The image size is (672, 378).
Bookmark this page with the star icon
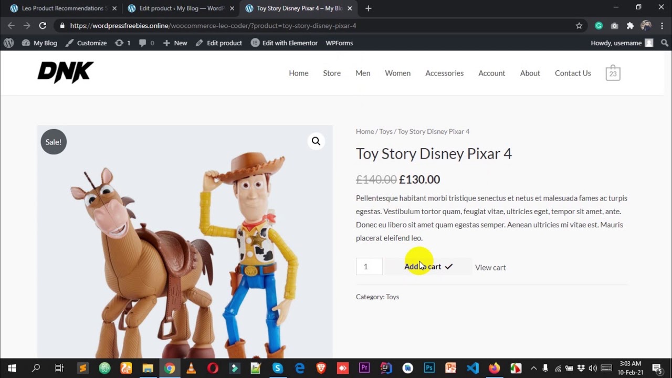(579, 26)
